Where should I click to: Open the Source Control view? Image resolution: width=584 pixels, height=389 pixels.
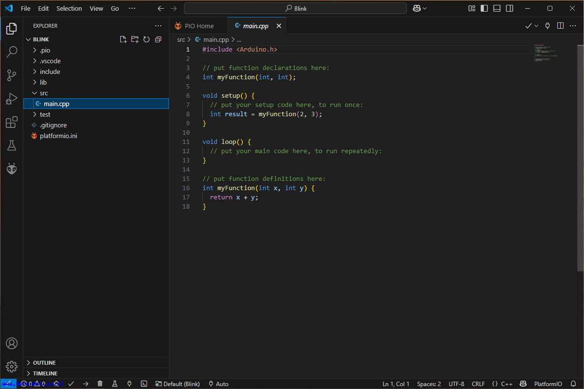pyautogui.click(x=12, y=75)
